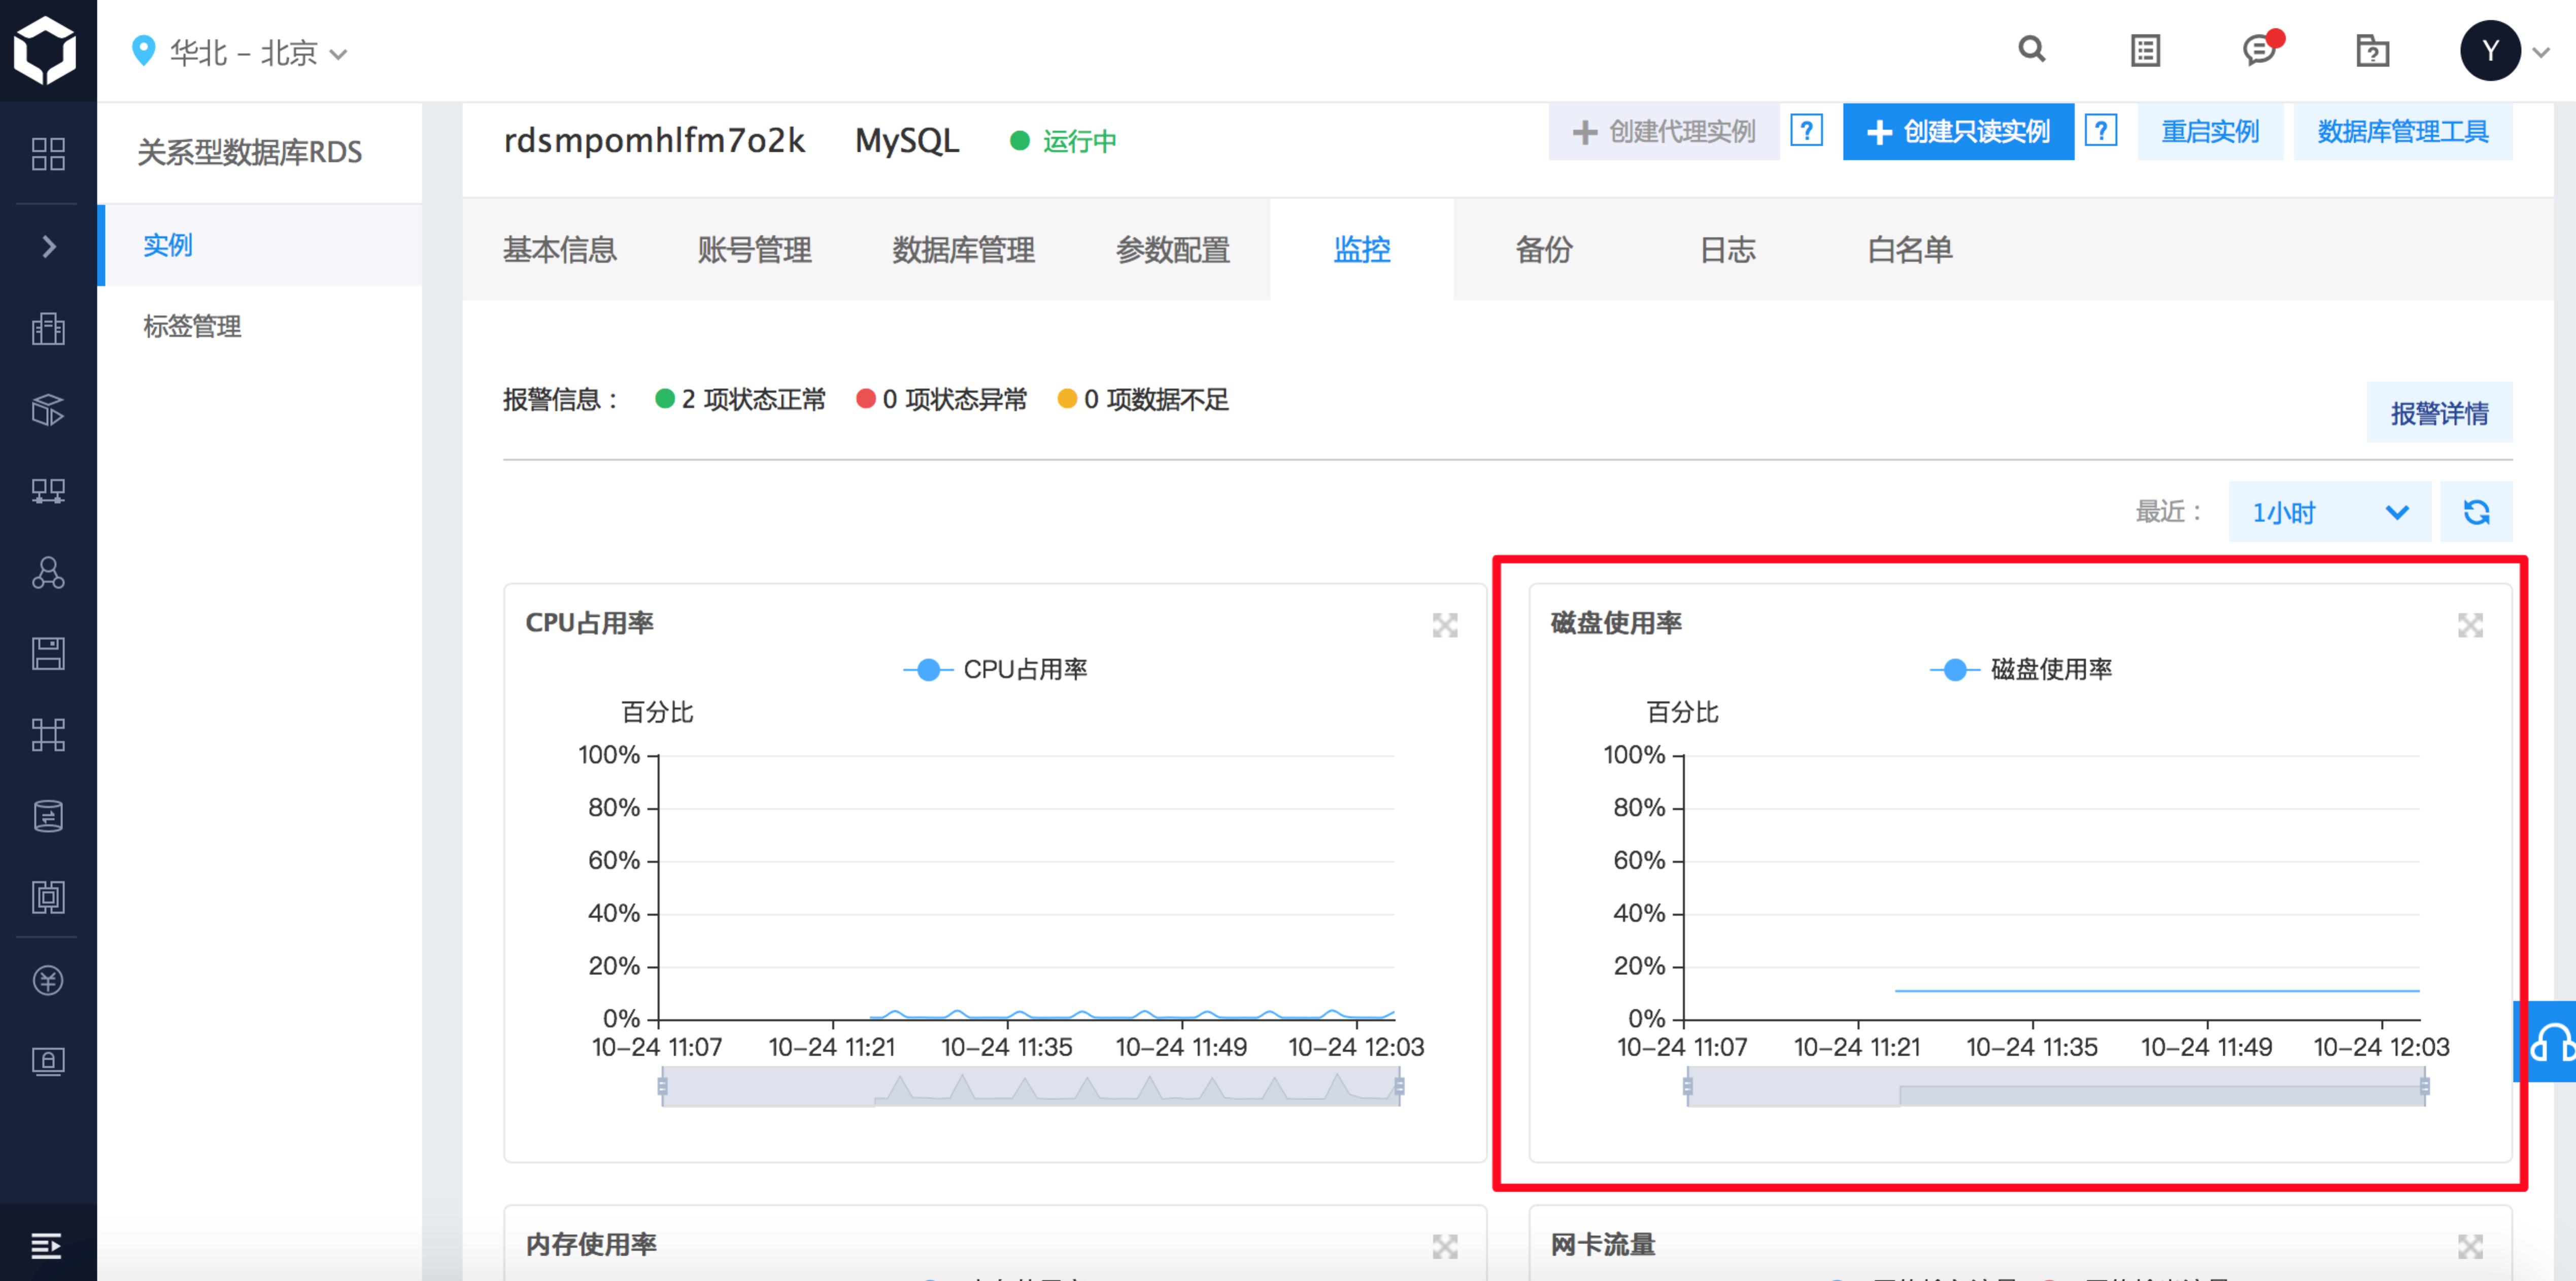Screen dimensions: 2576x1281
Task: Switch to the 日志 tab
Action: click(x=1727, y=250)
